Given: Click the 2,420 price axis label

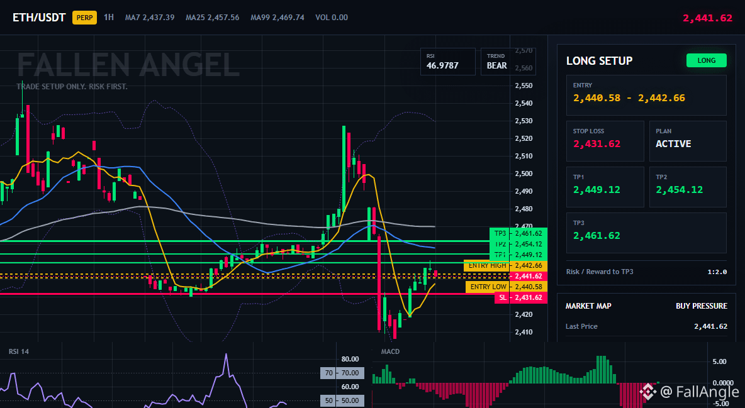Looking at the screenshot, I should tap(524, 314).
